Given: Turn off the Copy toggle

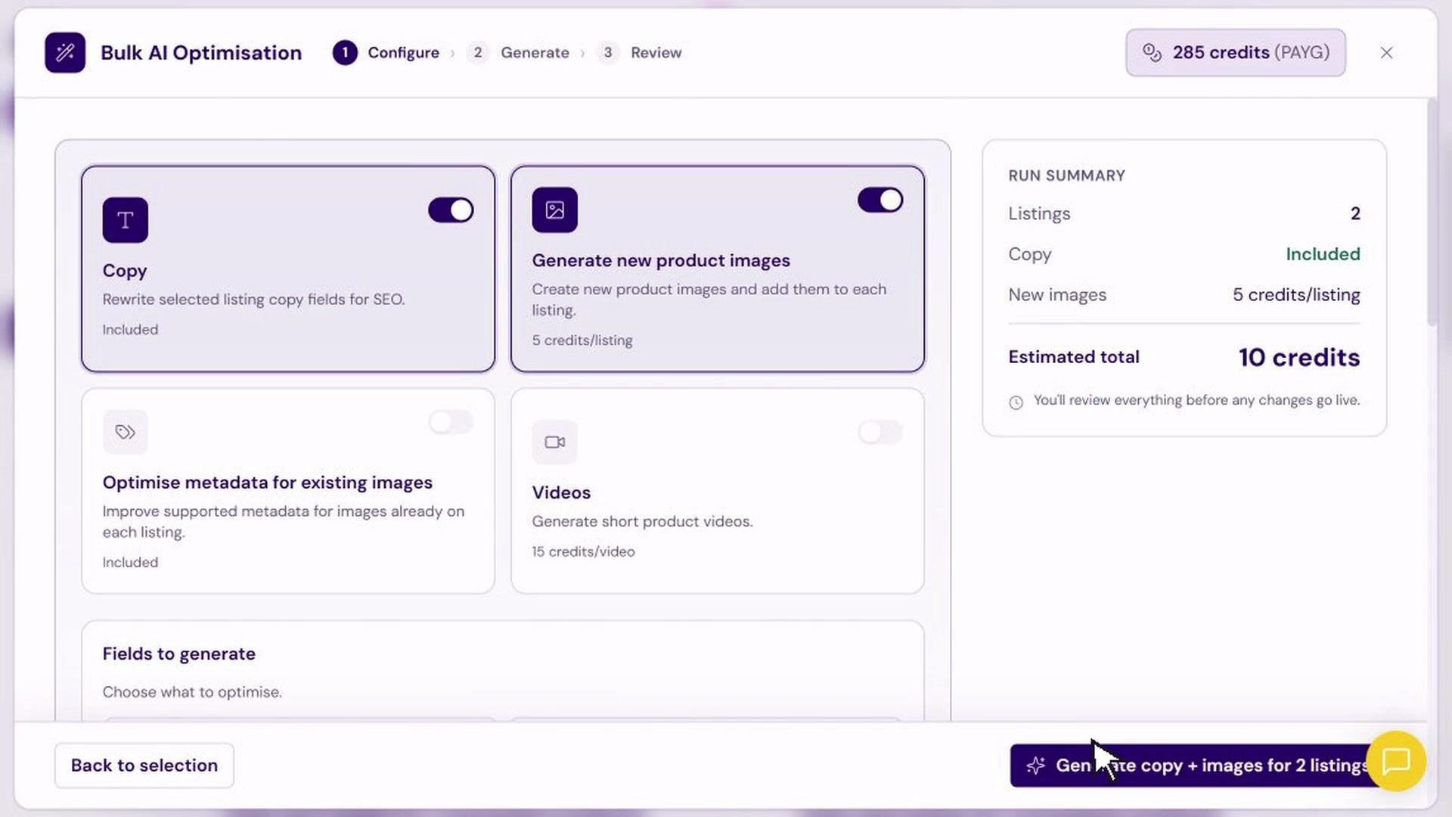Looking at the screenshot, I should tap(451, 210).
